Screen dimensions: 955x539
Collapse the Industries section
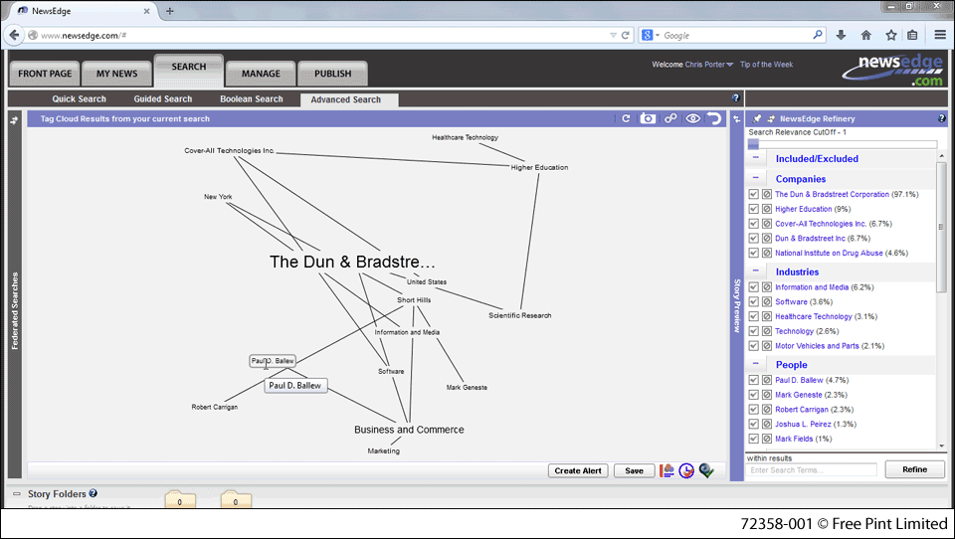tap(756, 271)
